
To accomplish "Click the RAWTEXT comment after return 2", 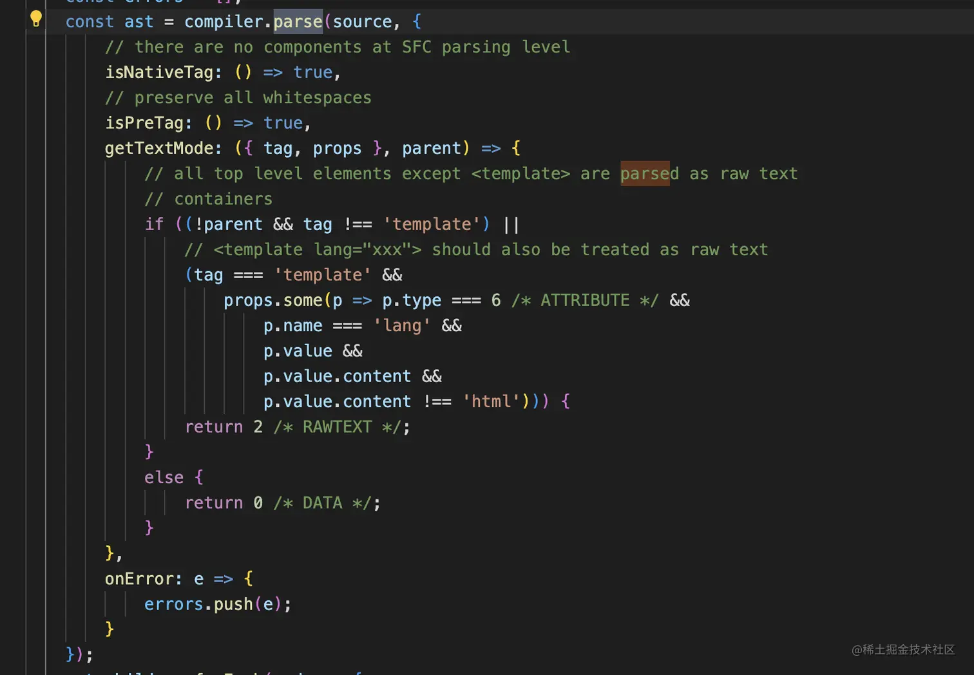I will (x=338, y=427).
